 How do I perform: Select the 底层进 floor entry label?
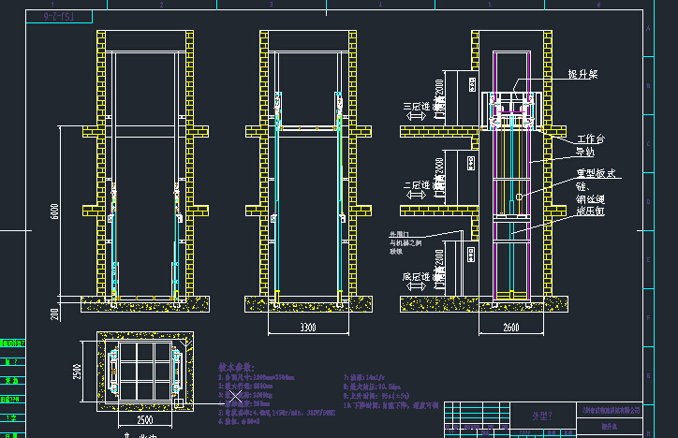tap(417, 277)
